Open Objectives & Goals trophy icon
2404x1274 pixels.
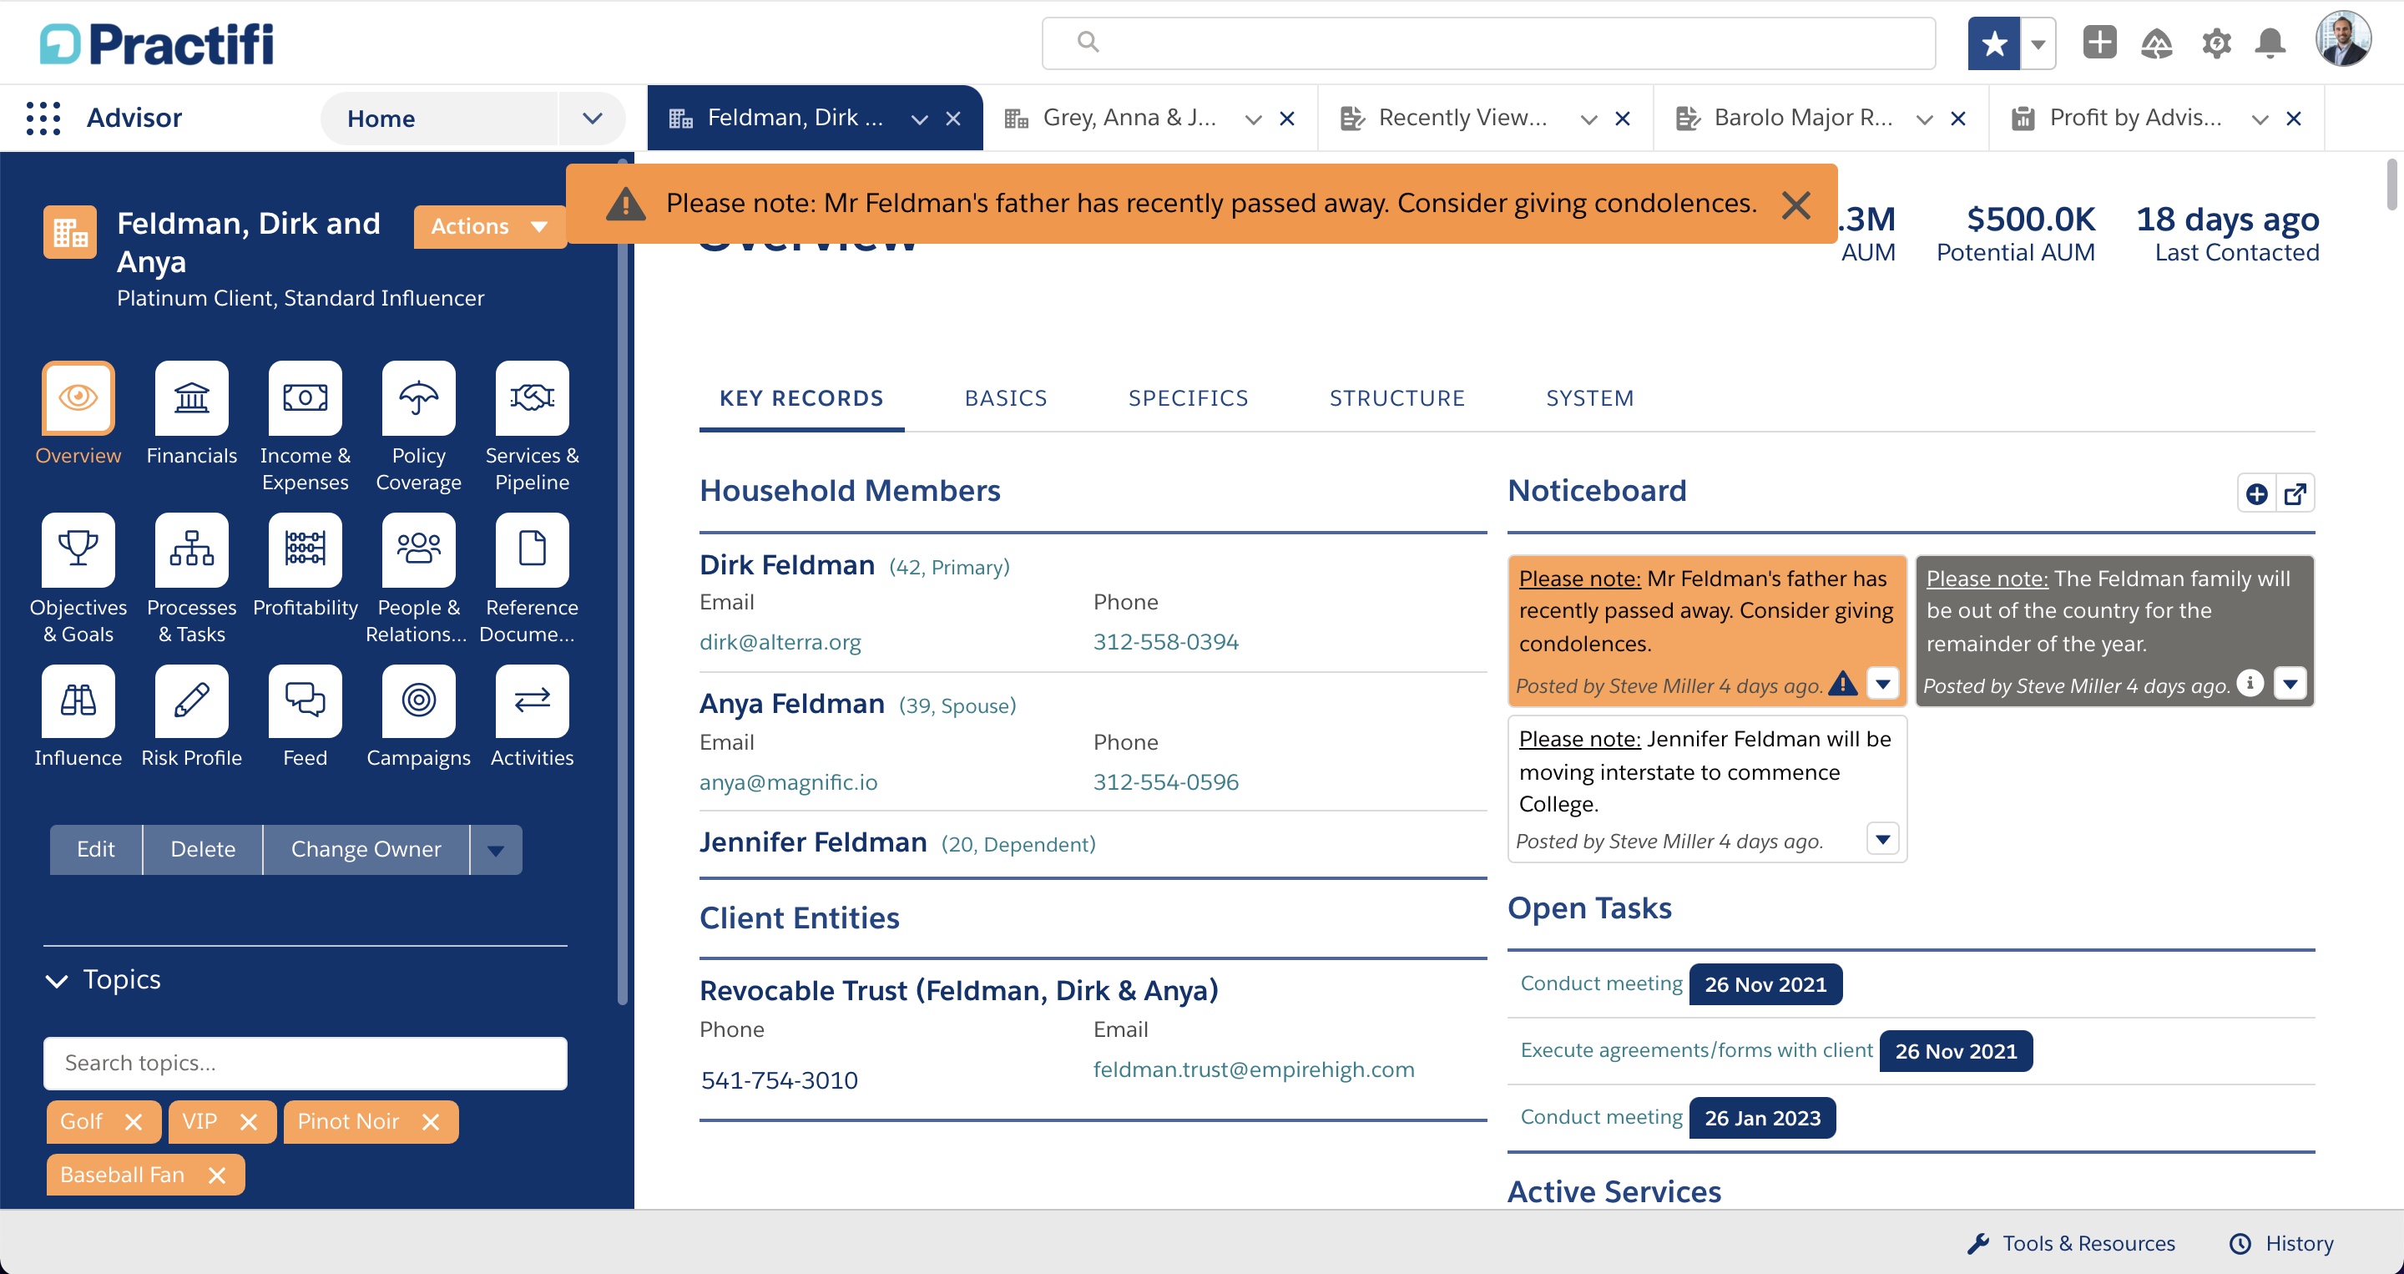tap(78, 549)
